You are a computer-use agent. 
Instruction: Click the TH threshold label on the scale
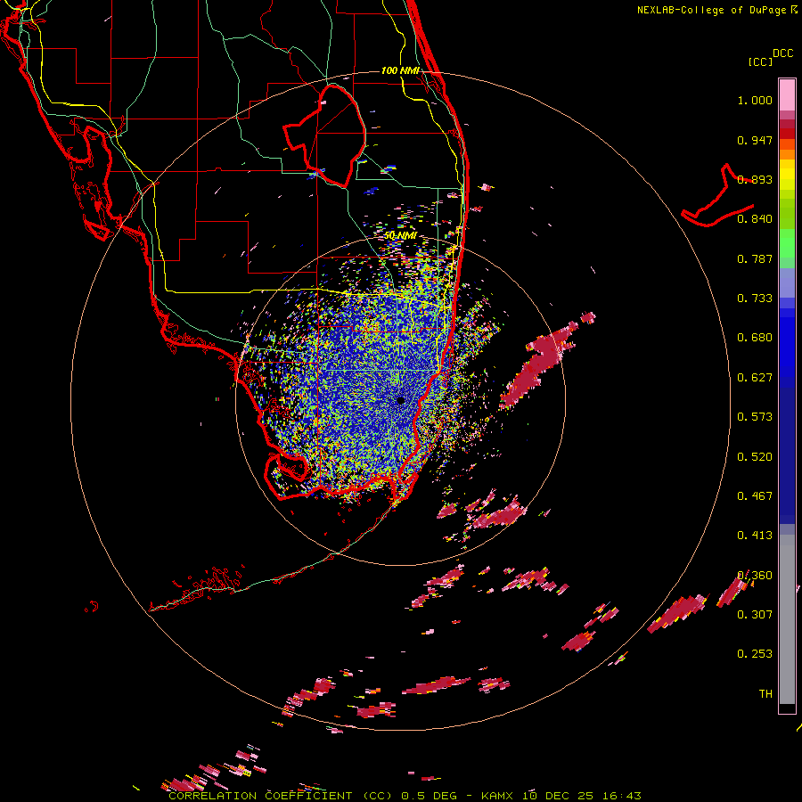pos(765,694)
